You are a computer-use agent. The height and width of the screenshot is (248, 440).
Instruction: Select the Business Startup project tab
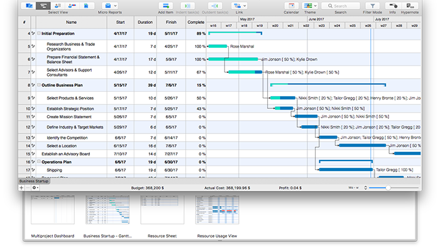[x=34, y=181]
